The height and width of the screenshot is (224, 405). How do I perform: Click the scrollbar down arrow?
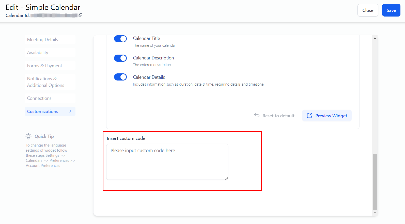pos(375,213)
